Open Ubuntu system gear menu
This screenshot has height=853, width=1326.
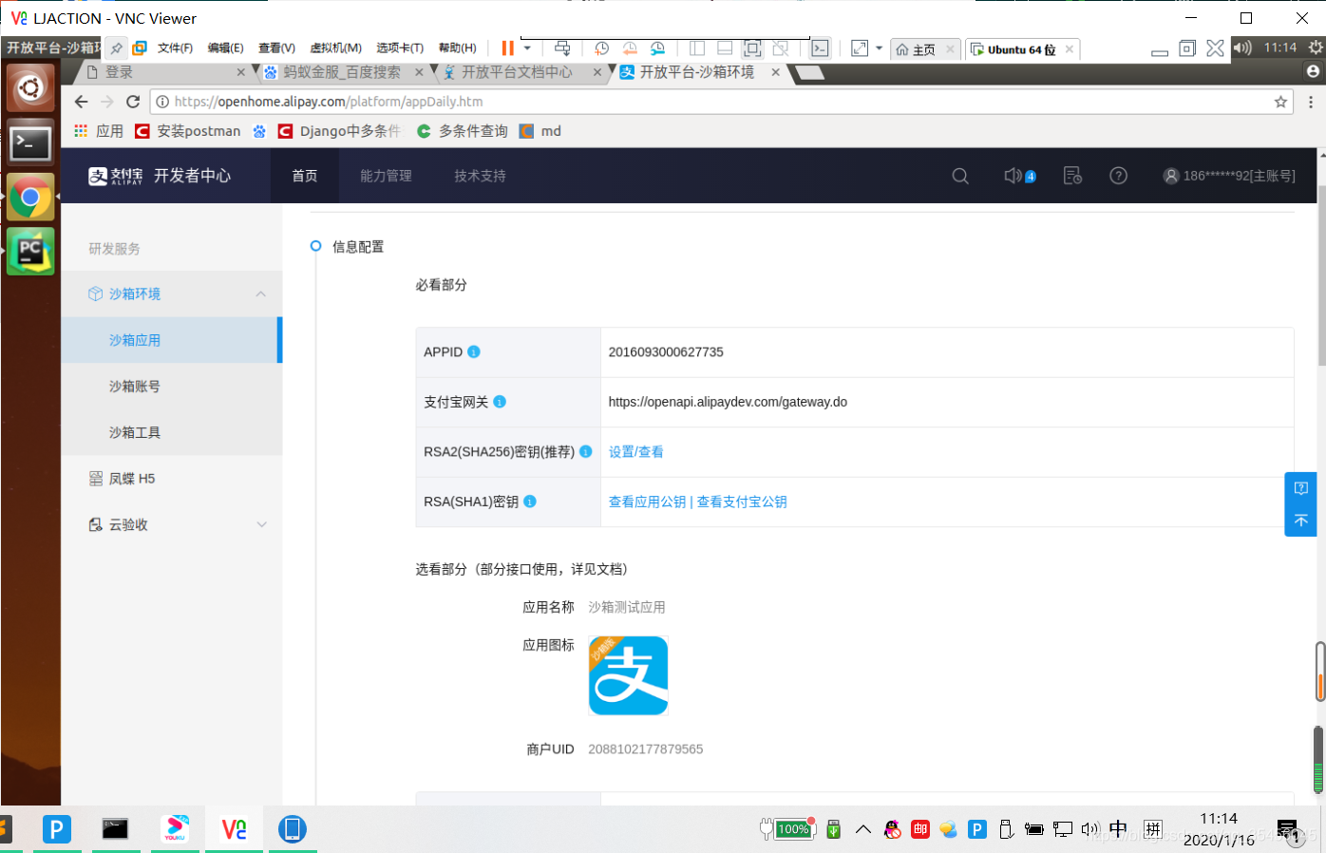coord(1316,47)
